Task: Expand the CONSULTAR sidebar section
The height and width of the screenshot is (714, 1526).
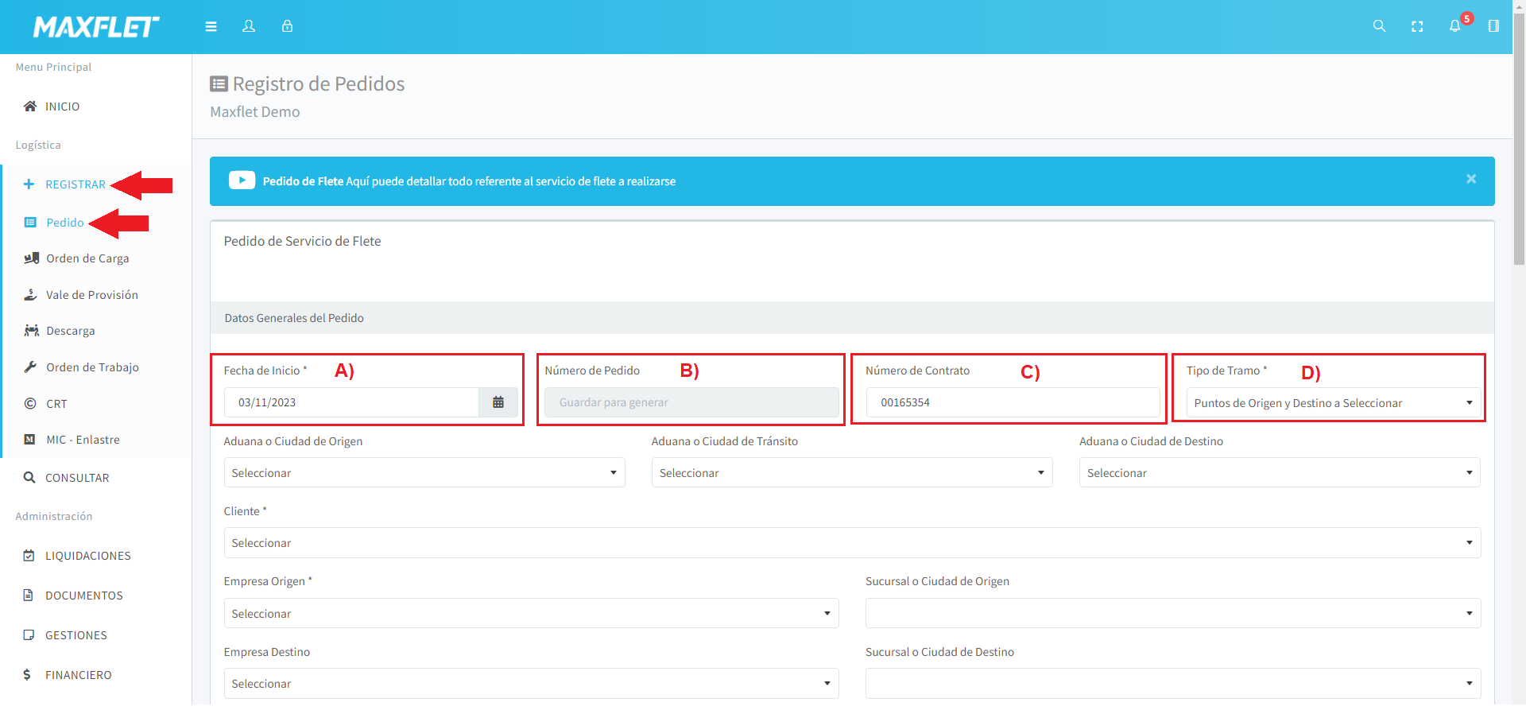Action: pos(77,478)
